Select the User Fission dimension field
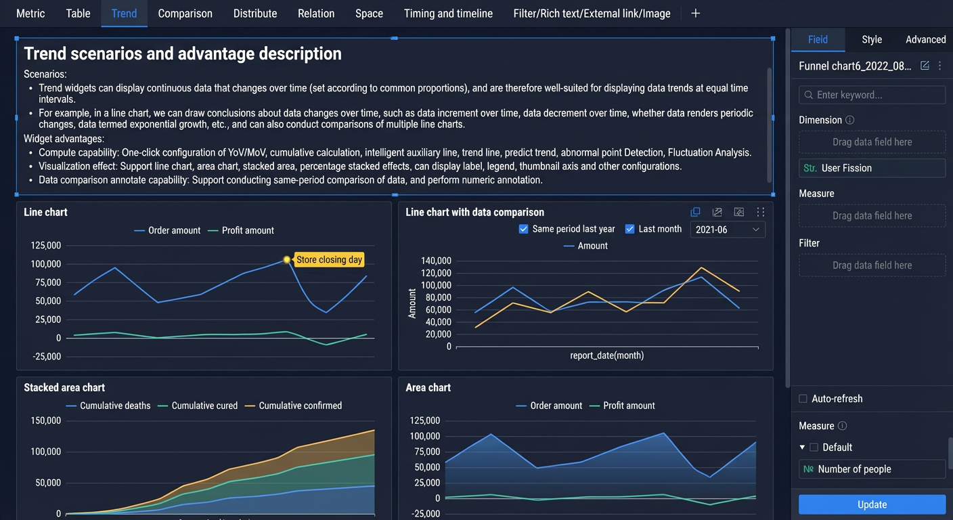Viewport: 953px width, 520px height. coord(872,168)
